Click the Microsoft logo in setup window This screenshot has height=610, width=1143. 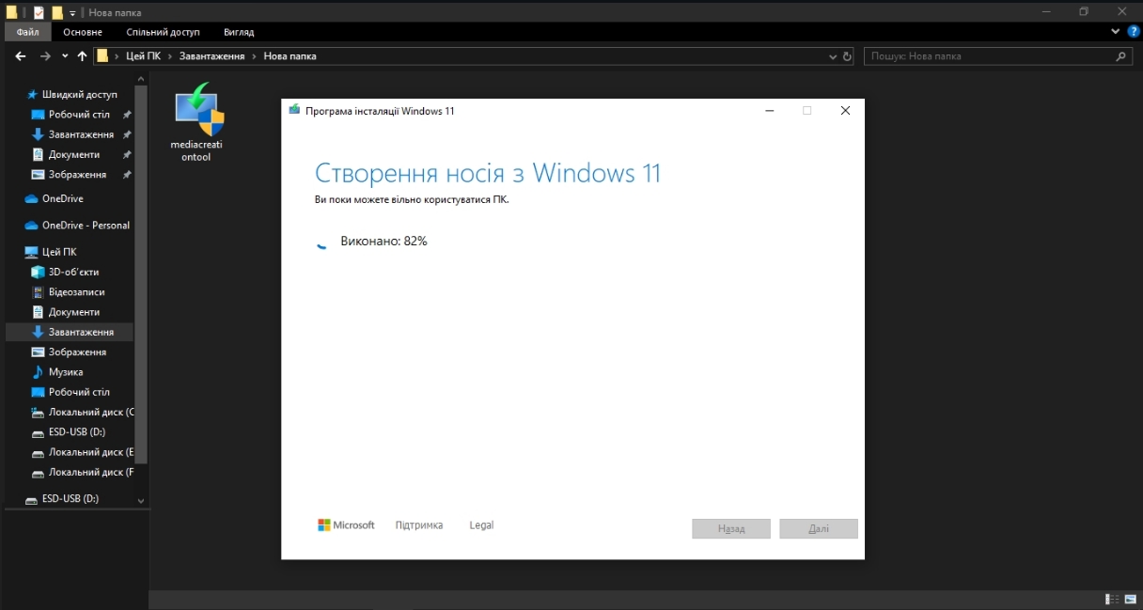[x=346, y=525]
